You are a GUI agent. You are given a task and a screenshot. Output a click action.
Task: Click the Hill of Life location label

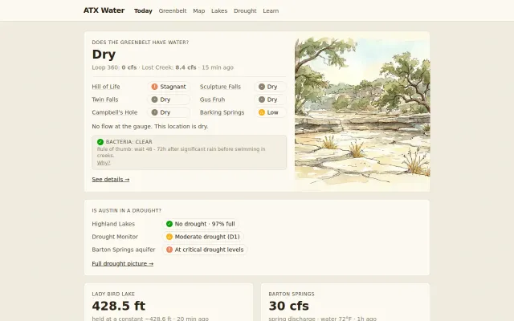click(106, 87)
